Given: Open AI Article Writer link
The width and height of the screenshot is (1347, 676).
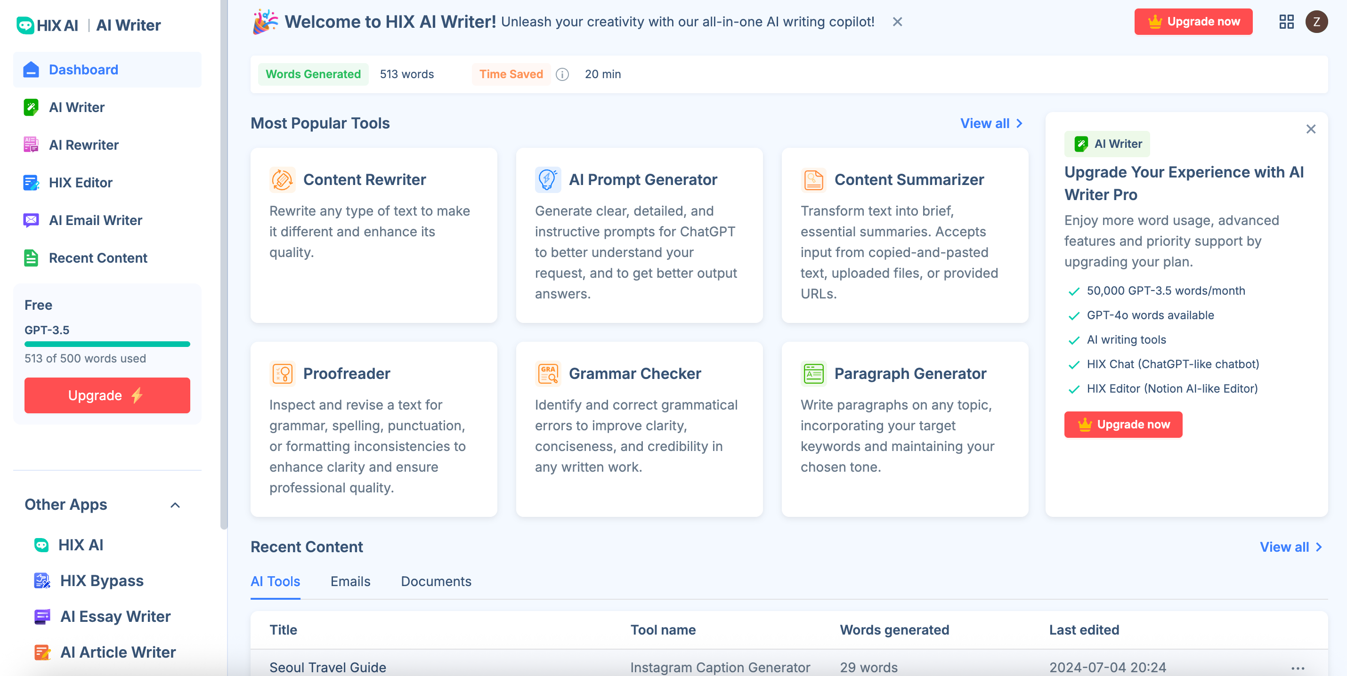Looking at the screenshot, I should pos(118,652).
